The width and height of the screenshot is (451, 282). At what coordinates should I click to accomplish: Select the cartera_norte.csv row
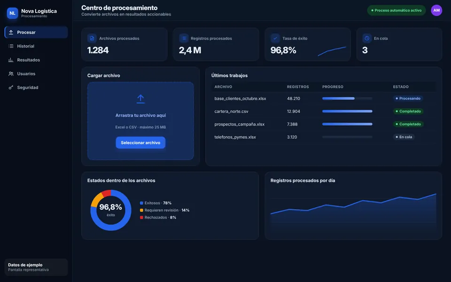[x=324, y=111]
